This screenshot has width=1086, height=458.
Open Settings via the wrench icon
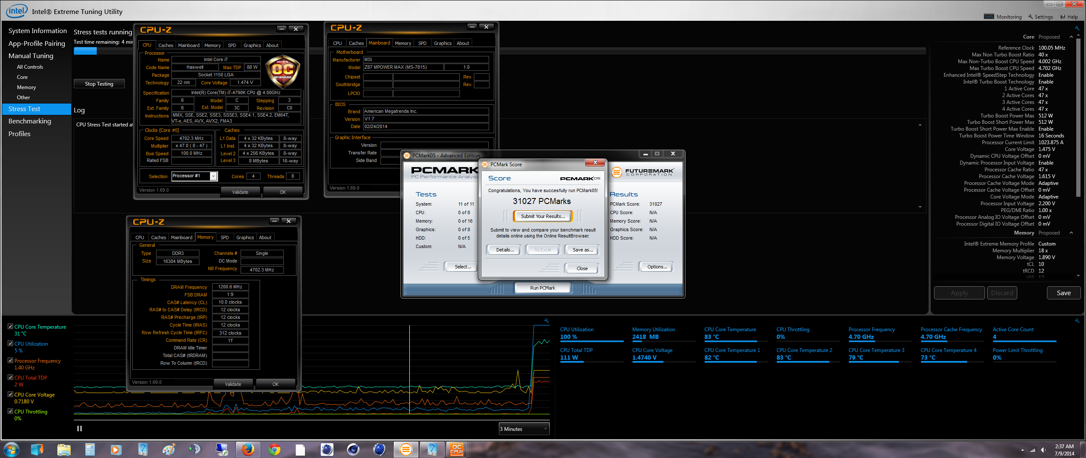[x=1030, y=17]
